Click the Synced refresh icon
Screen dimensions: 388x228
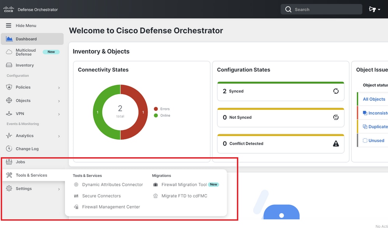point(336,91)
